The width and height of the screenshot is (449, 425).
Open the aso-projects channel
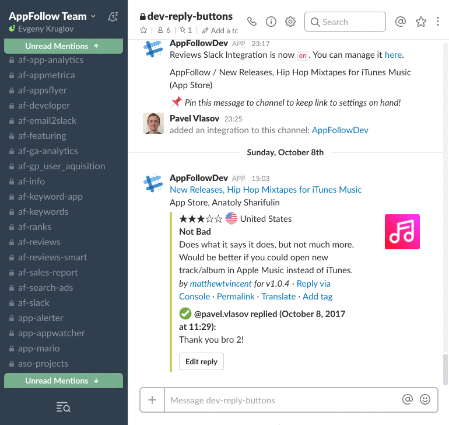coord(43,363)
